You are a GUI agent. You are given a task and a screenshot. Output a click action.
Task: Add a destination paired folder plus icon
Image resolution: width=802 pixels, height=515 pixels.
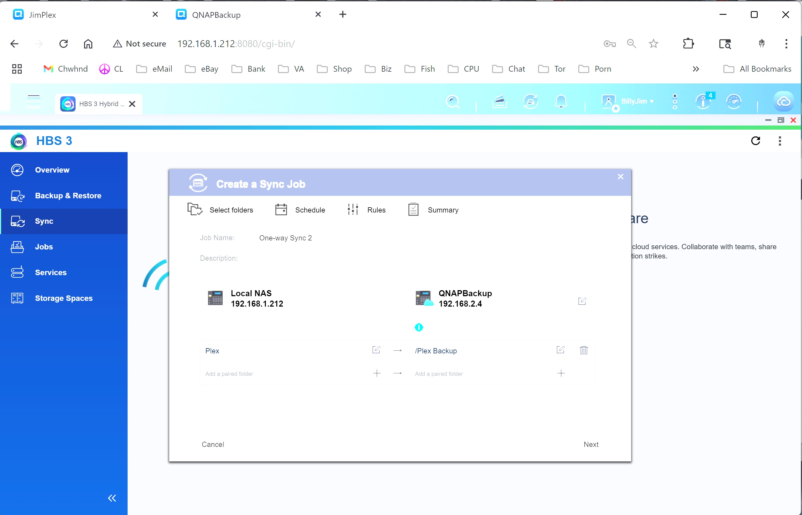click(x=561, y=373)
